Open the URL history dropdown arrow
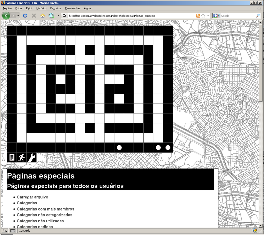The height and width of the screenshot is (235, 264). (208, 16)
